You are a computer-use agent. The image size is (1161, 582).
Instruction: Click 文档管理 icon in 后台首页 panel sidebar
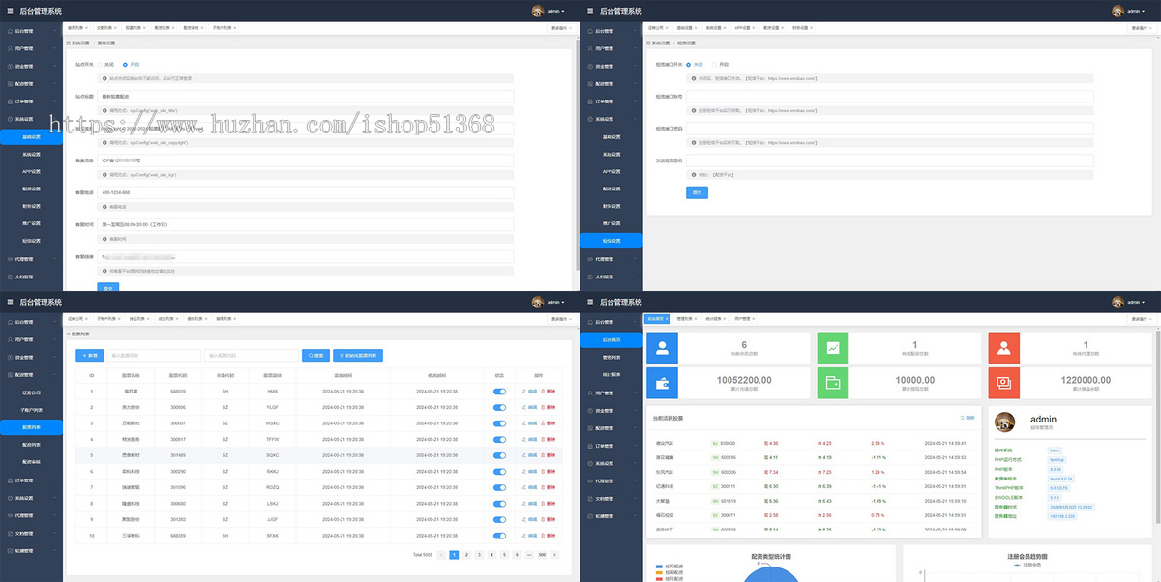[590, 499]
